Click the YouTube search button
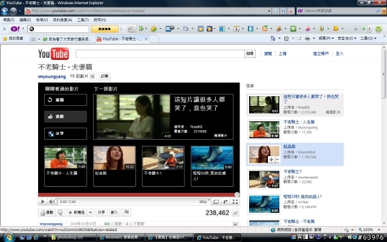This screenshot has height=242, width=387. [x=250, y=54]
